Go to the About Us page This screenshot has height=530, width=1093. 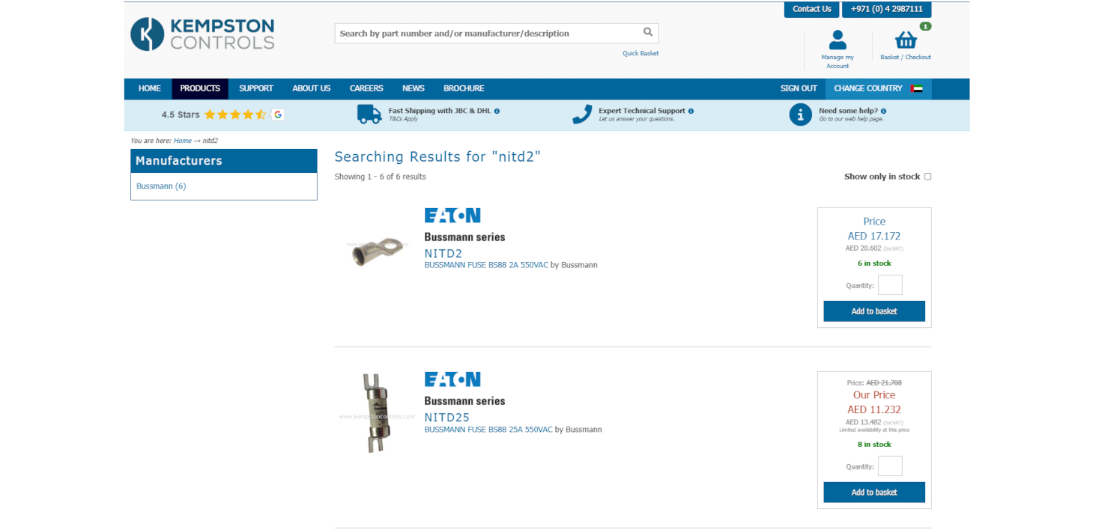point(311,88)
